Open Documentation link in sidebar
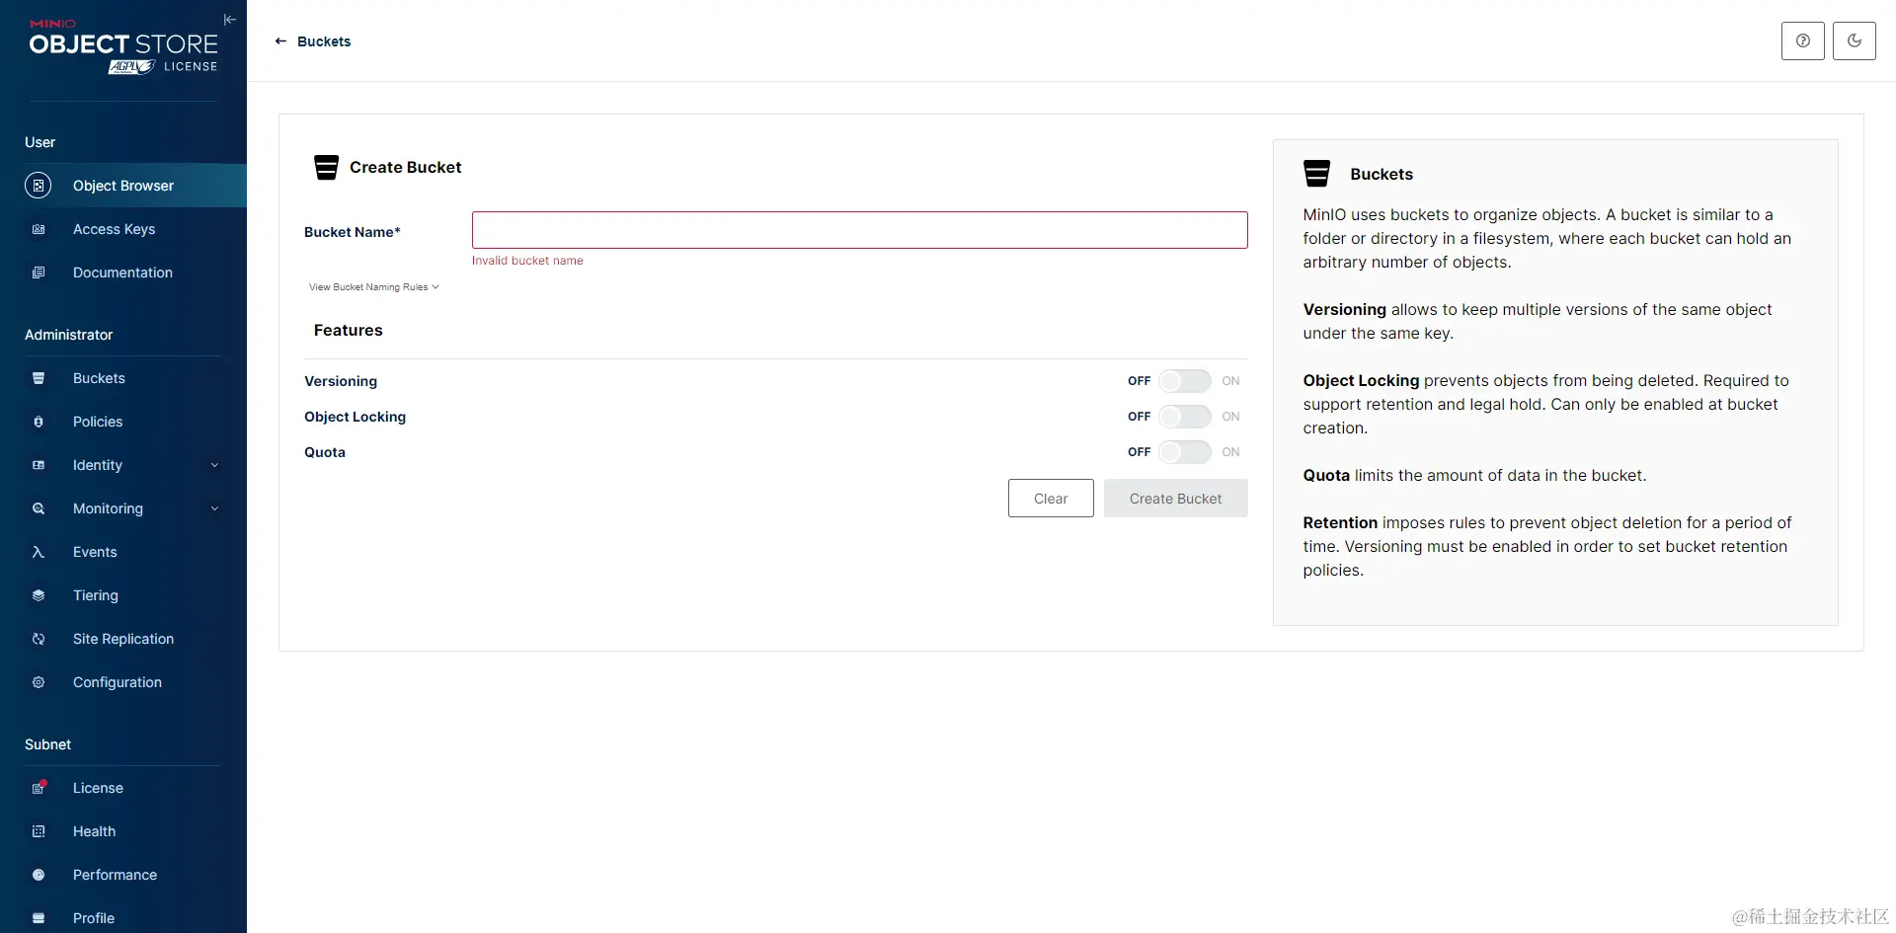Screen dimensions: 1896x933 click(123, 272)
